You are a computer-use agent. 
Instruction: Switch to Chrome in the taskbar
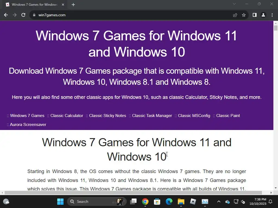[x=145, y=201]
